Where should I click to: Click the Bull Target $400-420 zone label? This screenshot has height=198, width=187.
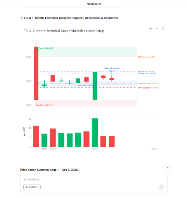[44, 48]
